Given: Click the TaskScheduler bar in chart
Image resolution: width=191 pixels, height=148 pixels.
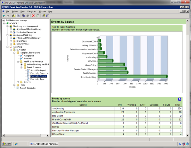Looking at the screenshot, I should 113,72.
